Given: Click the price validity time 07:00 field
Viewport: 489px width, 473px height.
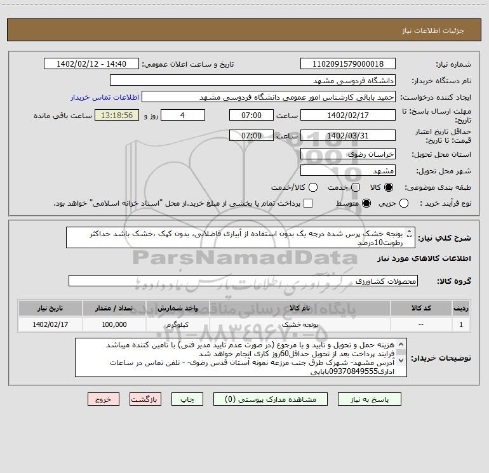Looking at the screenshot, I should click(251, 136).
